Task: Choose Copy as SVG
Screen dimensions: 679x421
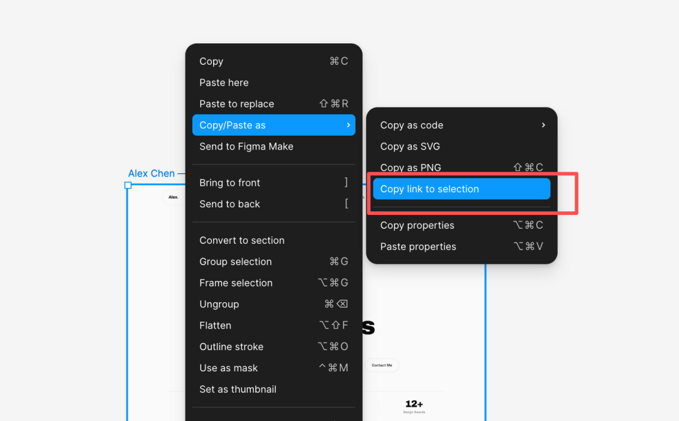Action: pyautogui.click(x=461, y=146)
